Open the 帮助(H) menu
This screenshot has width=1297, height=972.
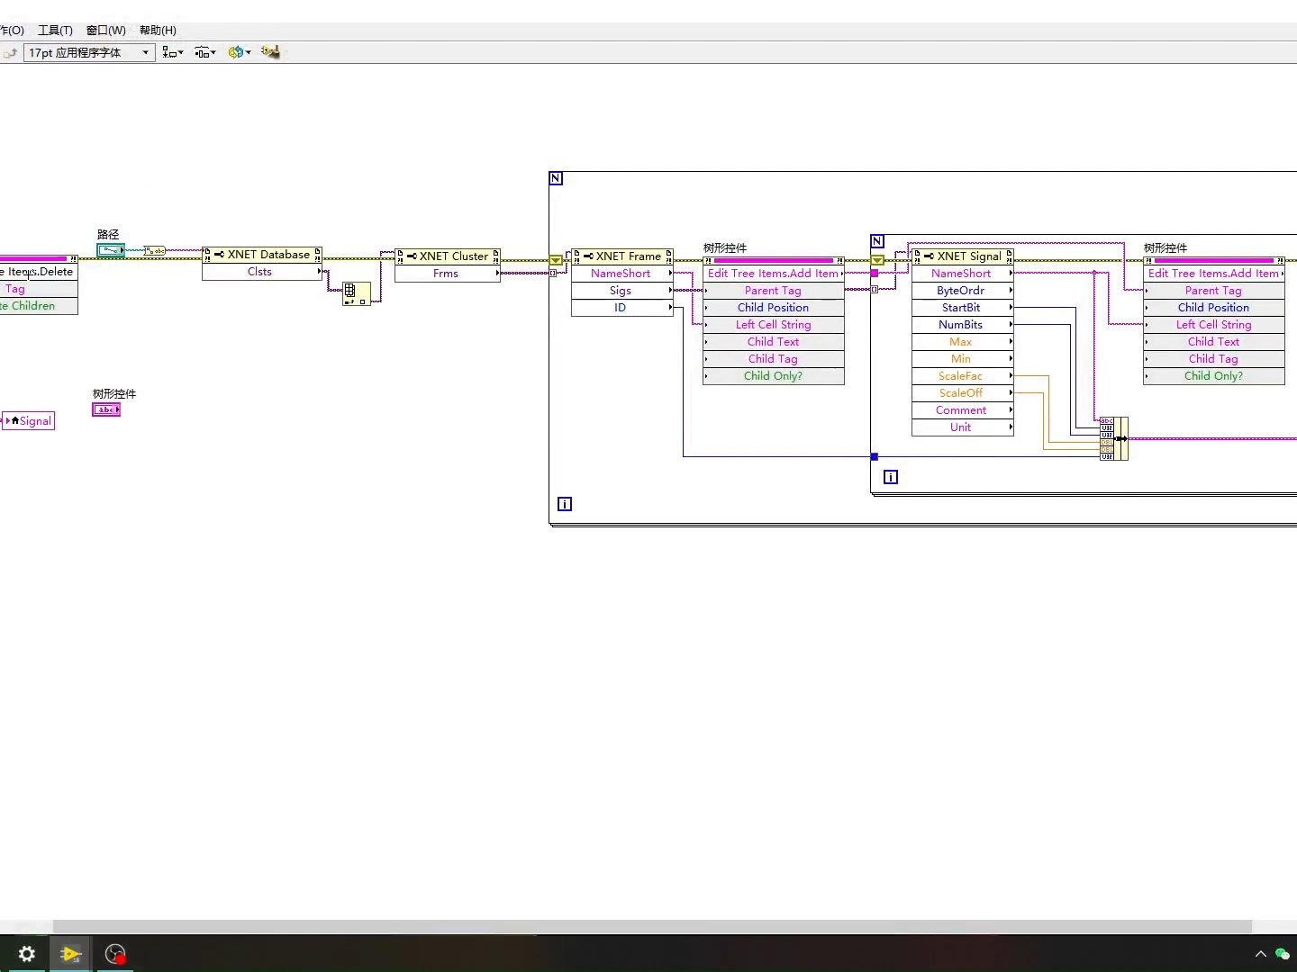(x=158, y=30)
